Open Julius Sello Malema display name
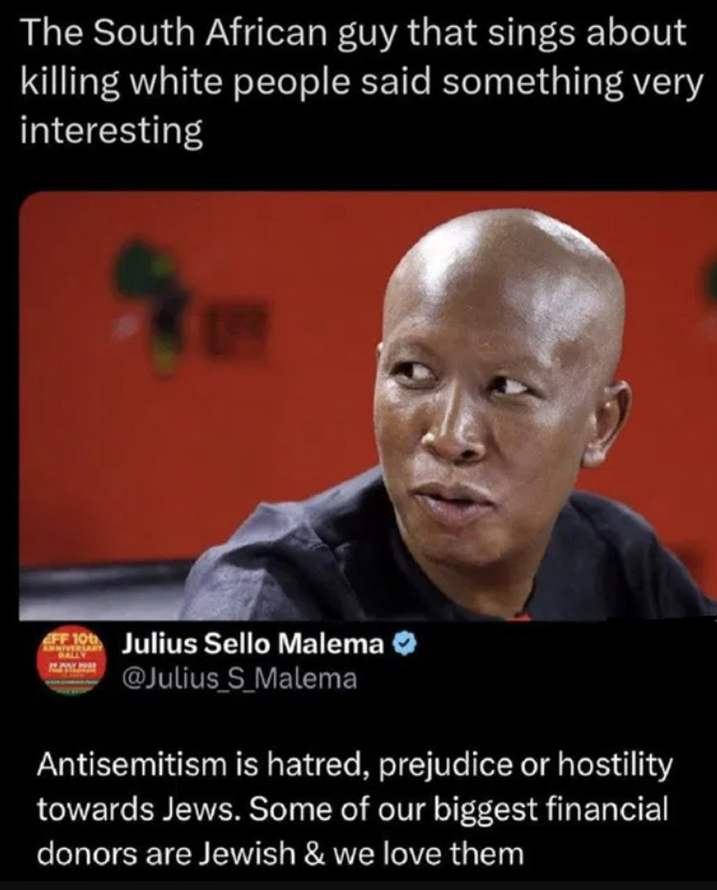Image resolution: width=717 pixels, height=890 pixels. click(x=253, y=644)
